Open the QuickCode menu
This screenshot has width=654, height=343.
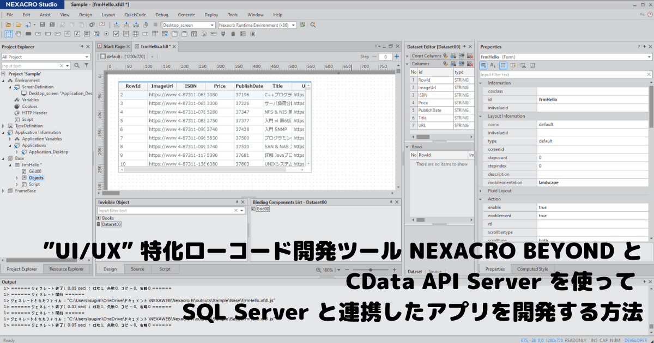click(x=135, y=15)
